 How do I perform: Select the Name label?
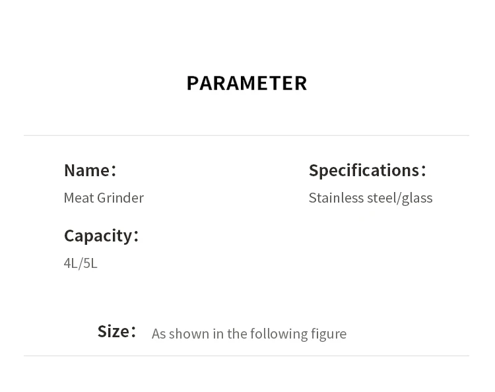(86, 170)
